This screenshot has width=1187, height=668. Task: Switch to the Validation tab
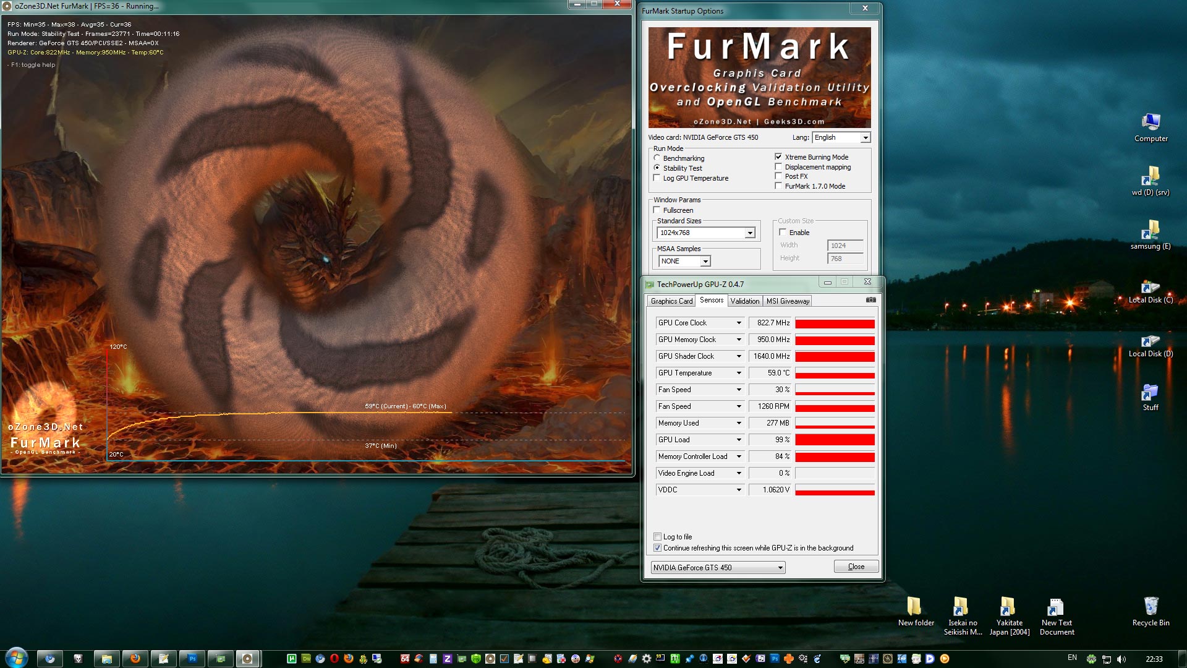744,301
